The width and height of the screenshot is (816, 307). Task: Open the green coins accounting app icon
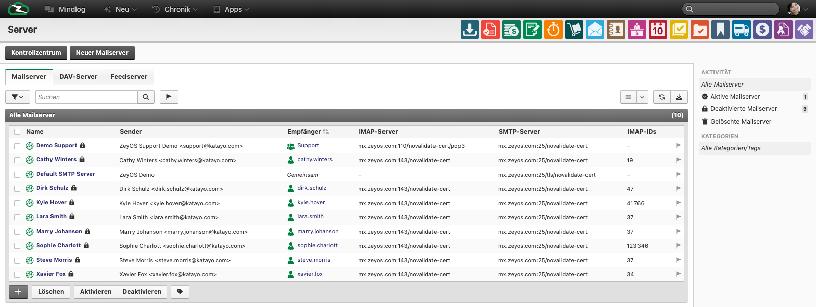tap(511, 30)
